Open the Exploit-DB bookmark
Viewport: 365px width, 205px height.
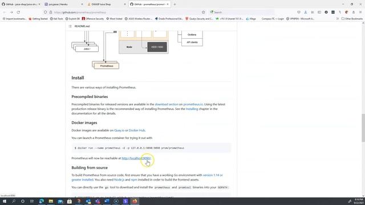coord(72,19)
